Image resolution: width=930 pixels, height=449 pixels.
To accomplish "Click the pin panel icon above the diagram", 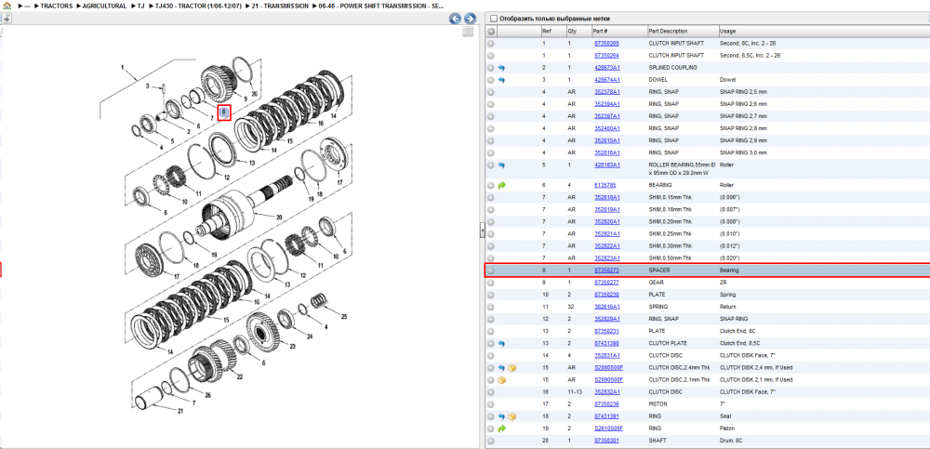I will coord(7,18).
